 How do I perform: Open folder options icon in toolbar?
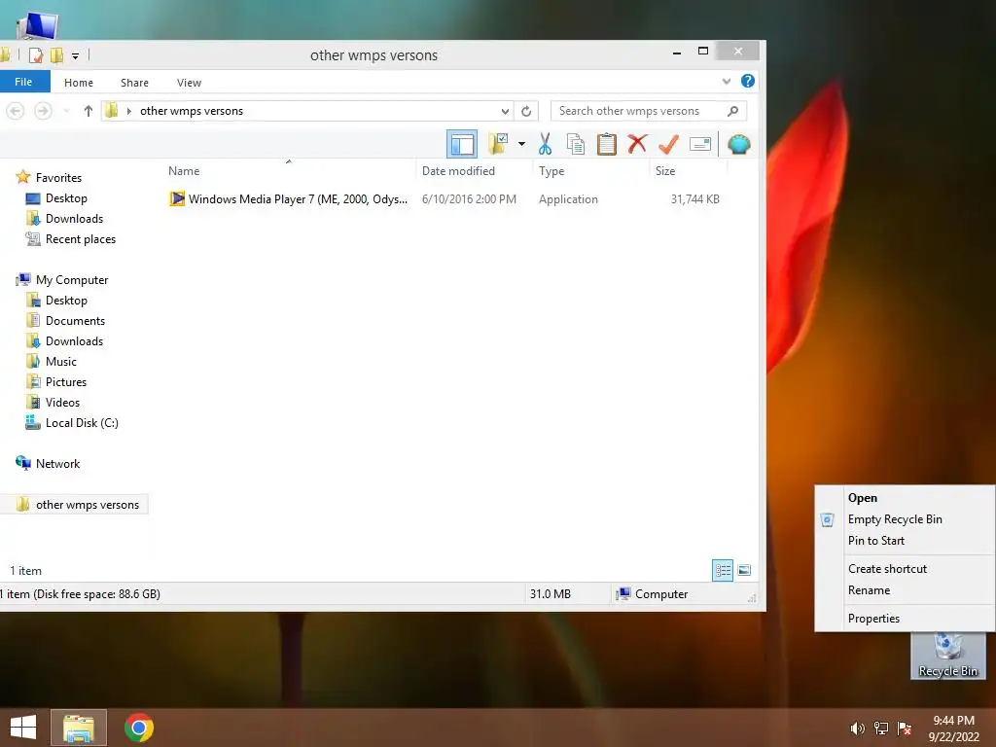[x=498, y=144]
